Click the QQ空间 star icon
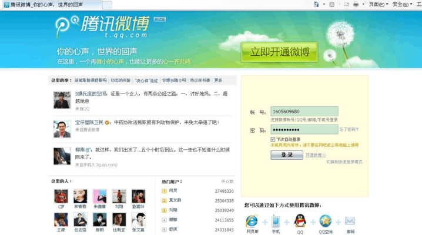Image resolution: width=422 pixels, height=235 pixels. click(x=326, y=221)
